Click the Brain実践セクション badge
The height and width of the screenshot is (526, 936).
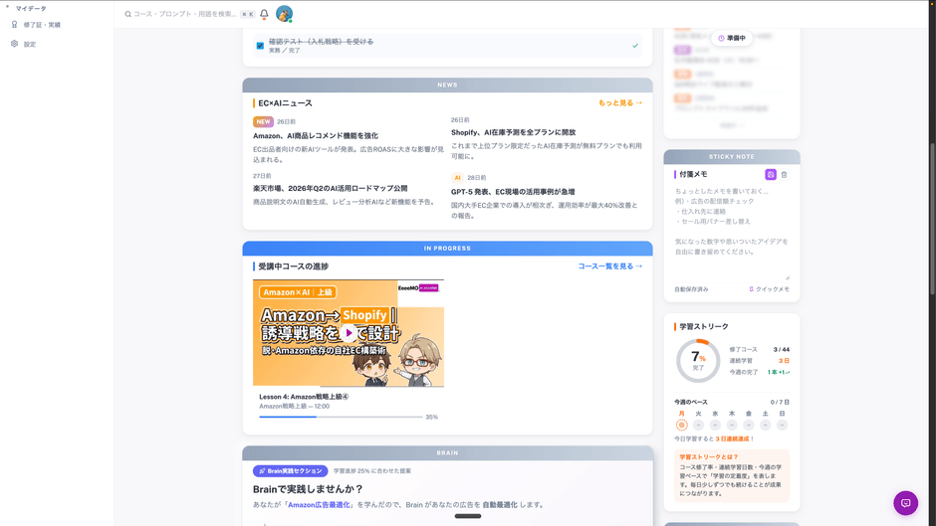[x=290, y=471]
